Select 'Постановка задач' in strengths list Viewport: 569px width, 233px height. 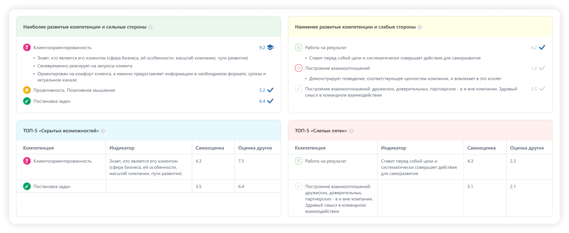tap(52, 101)
